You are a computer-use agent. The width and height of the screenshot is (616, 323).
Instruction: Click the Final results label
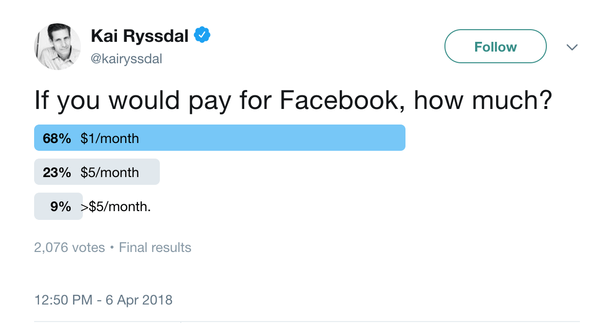[x=154, y=247]
